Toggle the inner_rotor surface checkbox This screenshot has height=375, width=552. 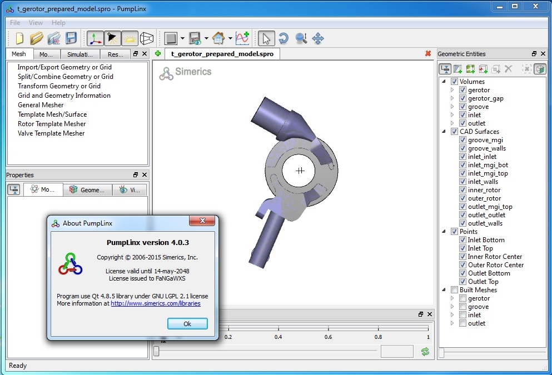(463, 190)
